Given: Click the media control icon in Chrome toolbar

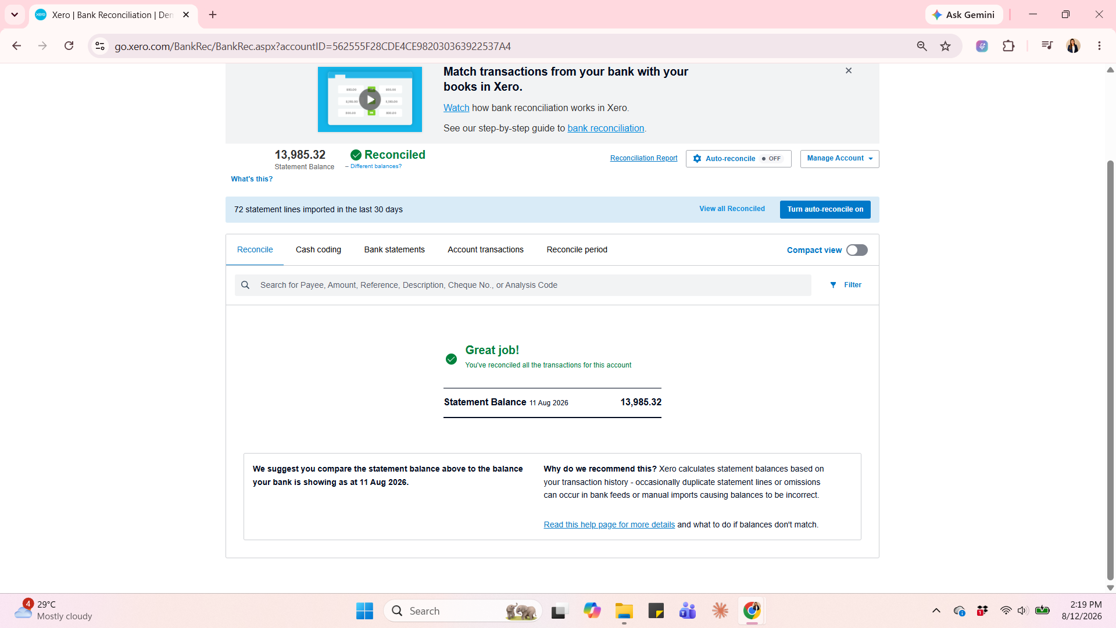Looking at the screenshot, I should (x=1047, y=46).
